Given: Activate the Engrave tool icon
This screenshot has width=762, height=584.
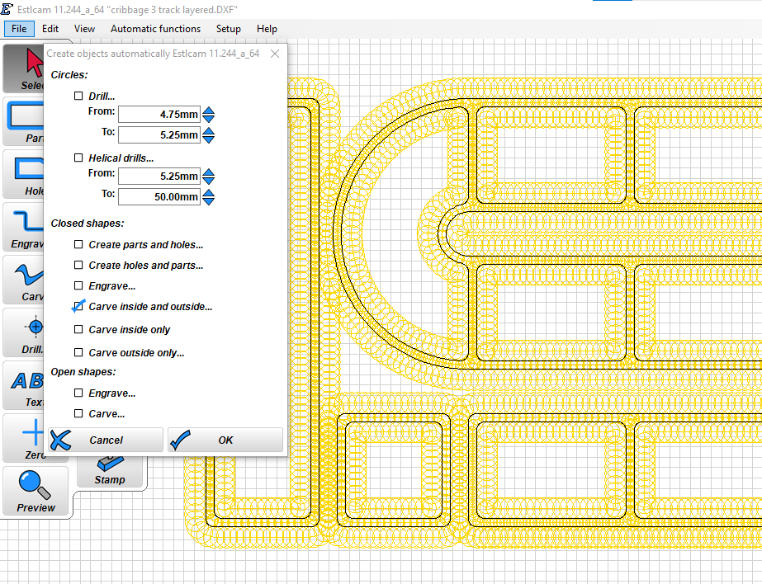Looking at the screenshot, I should click(23, 226).
